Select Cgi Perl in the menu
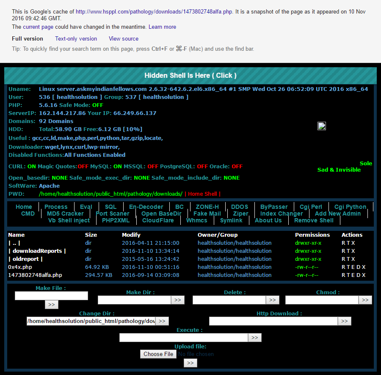Screen dimensions: 381x375 [311, 207]
